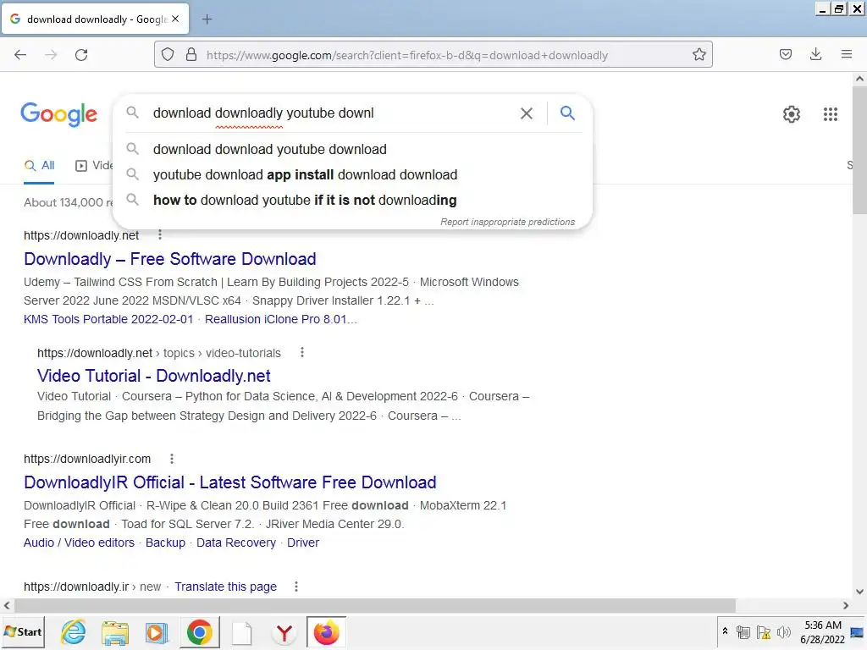Reload the current Google page
Screen dimensions: 867x650
click(81, 55)
